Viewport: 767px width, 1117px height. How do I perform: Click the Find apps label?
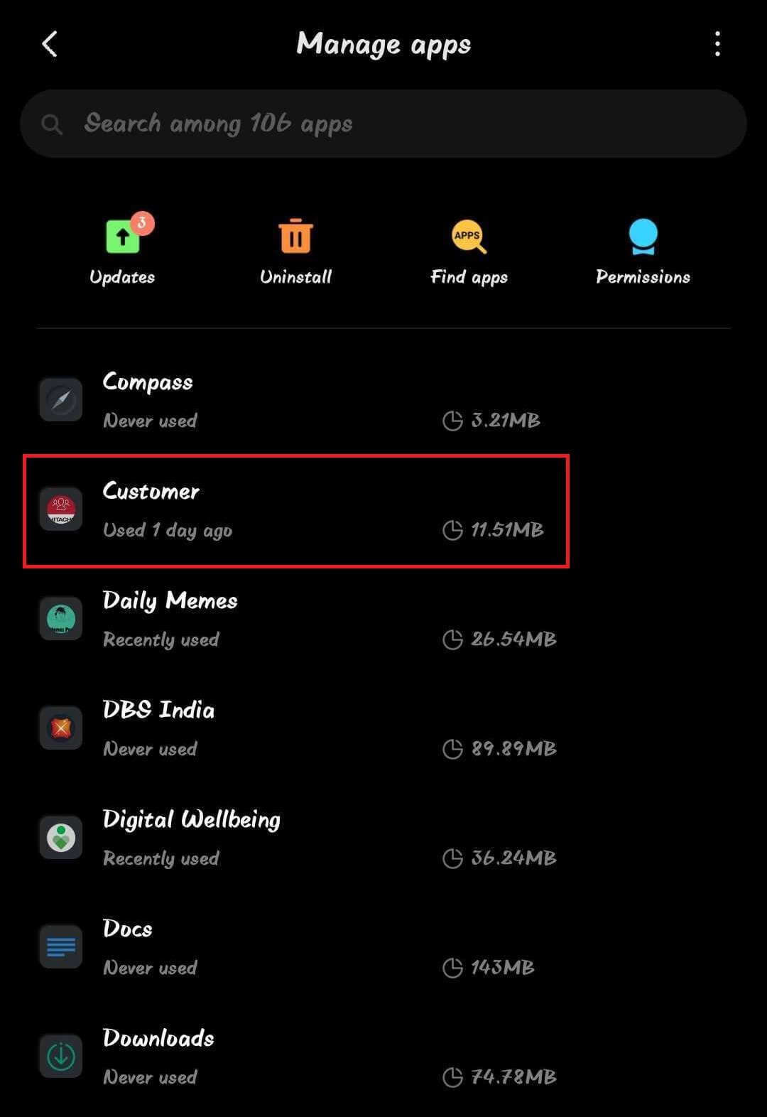tap(469, 277)
